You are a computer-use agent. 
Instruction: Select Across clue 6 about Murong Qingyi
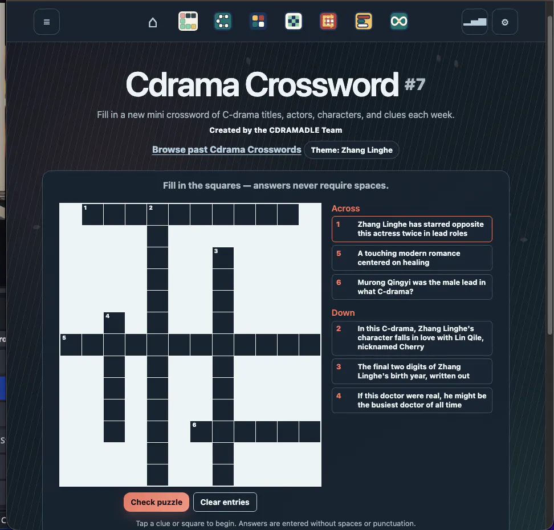[x=412, y=287]
